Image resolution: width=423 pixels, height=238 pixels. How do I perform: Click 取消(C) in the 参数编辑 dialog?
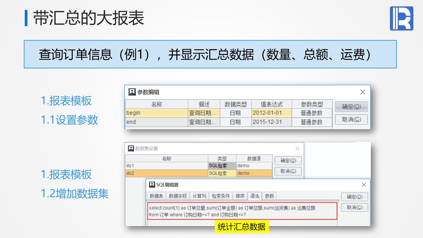pyautogui.click(x=351, y=119)
